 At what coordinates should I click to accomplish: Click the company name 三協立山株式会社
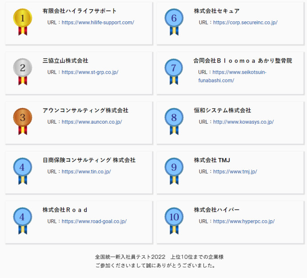tap(65, 60)
